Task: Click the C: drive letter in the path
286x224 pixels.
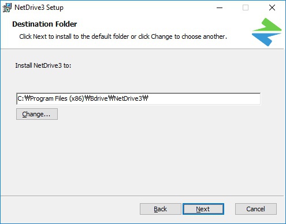Action: click(x=21, y=98)
